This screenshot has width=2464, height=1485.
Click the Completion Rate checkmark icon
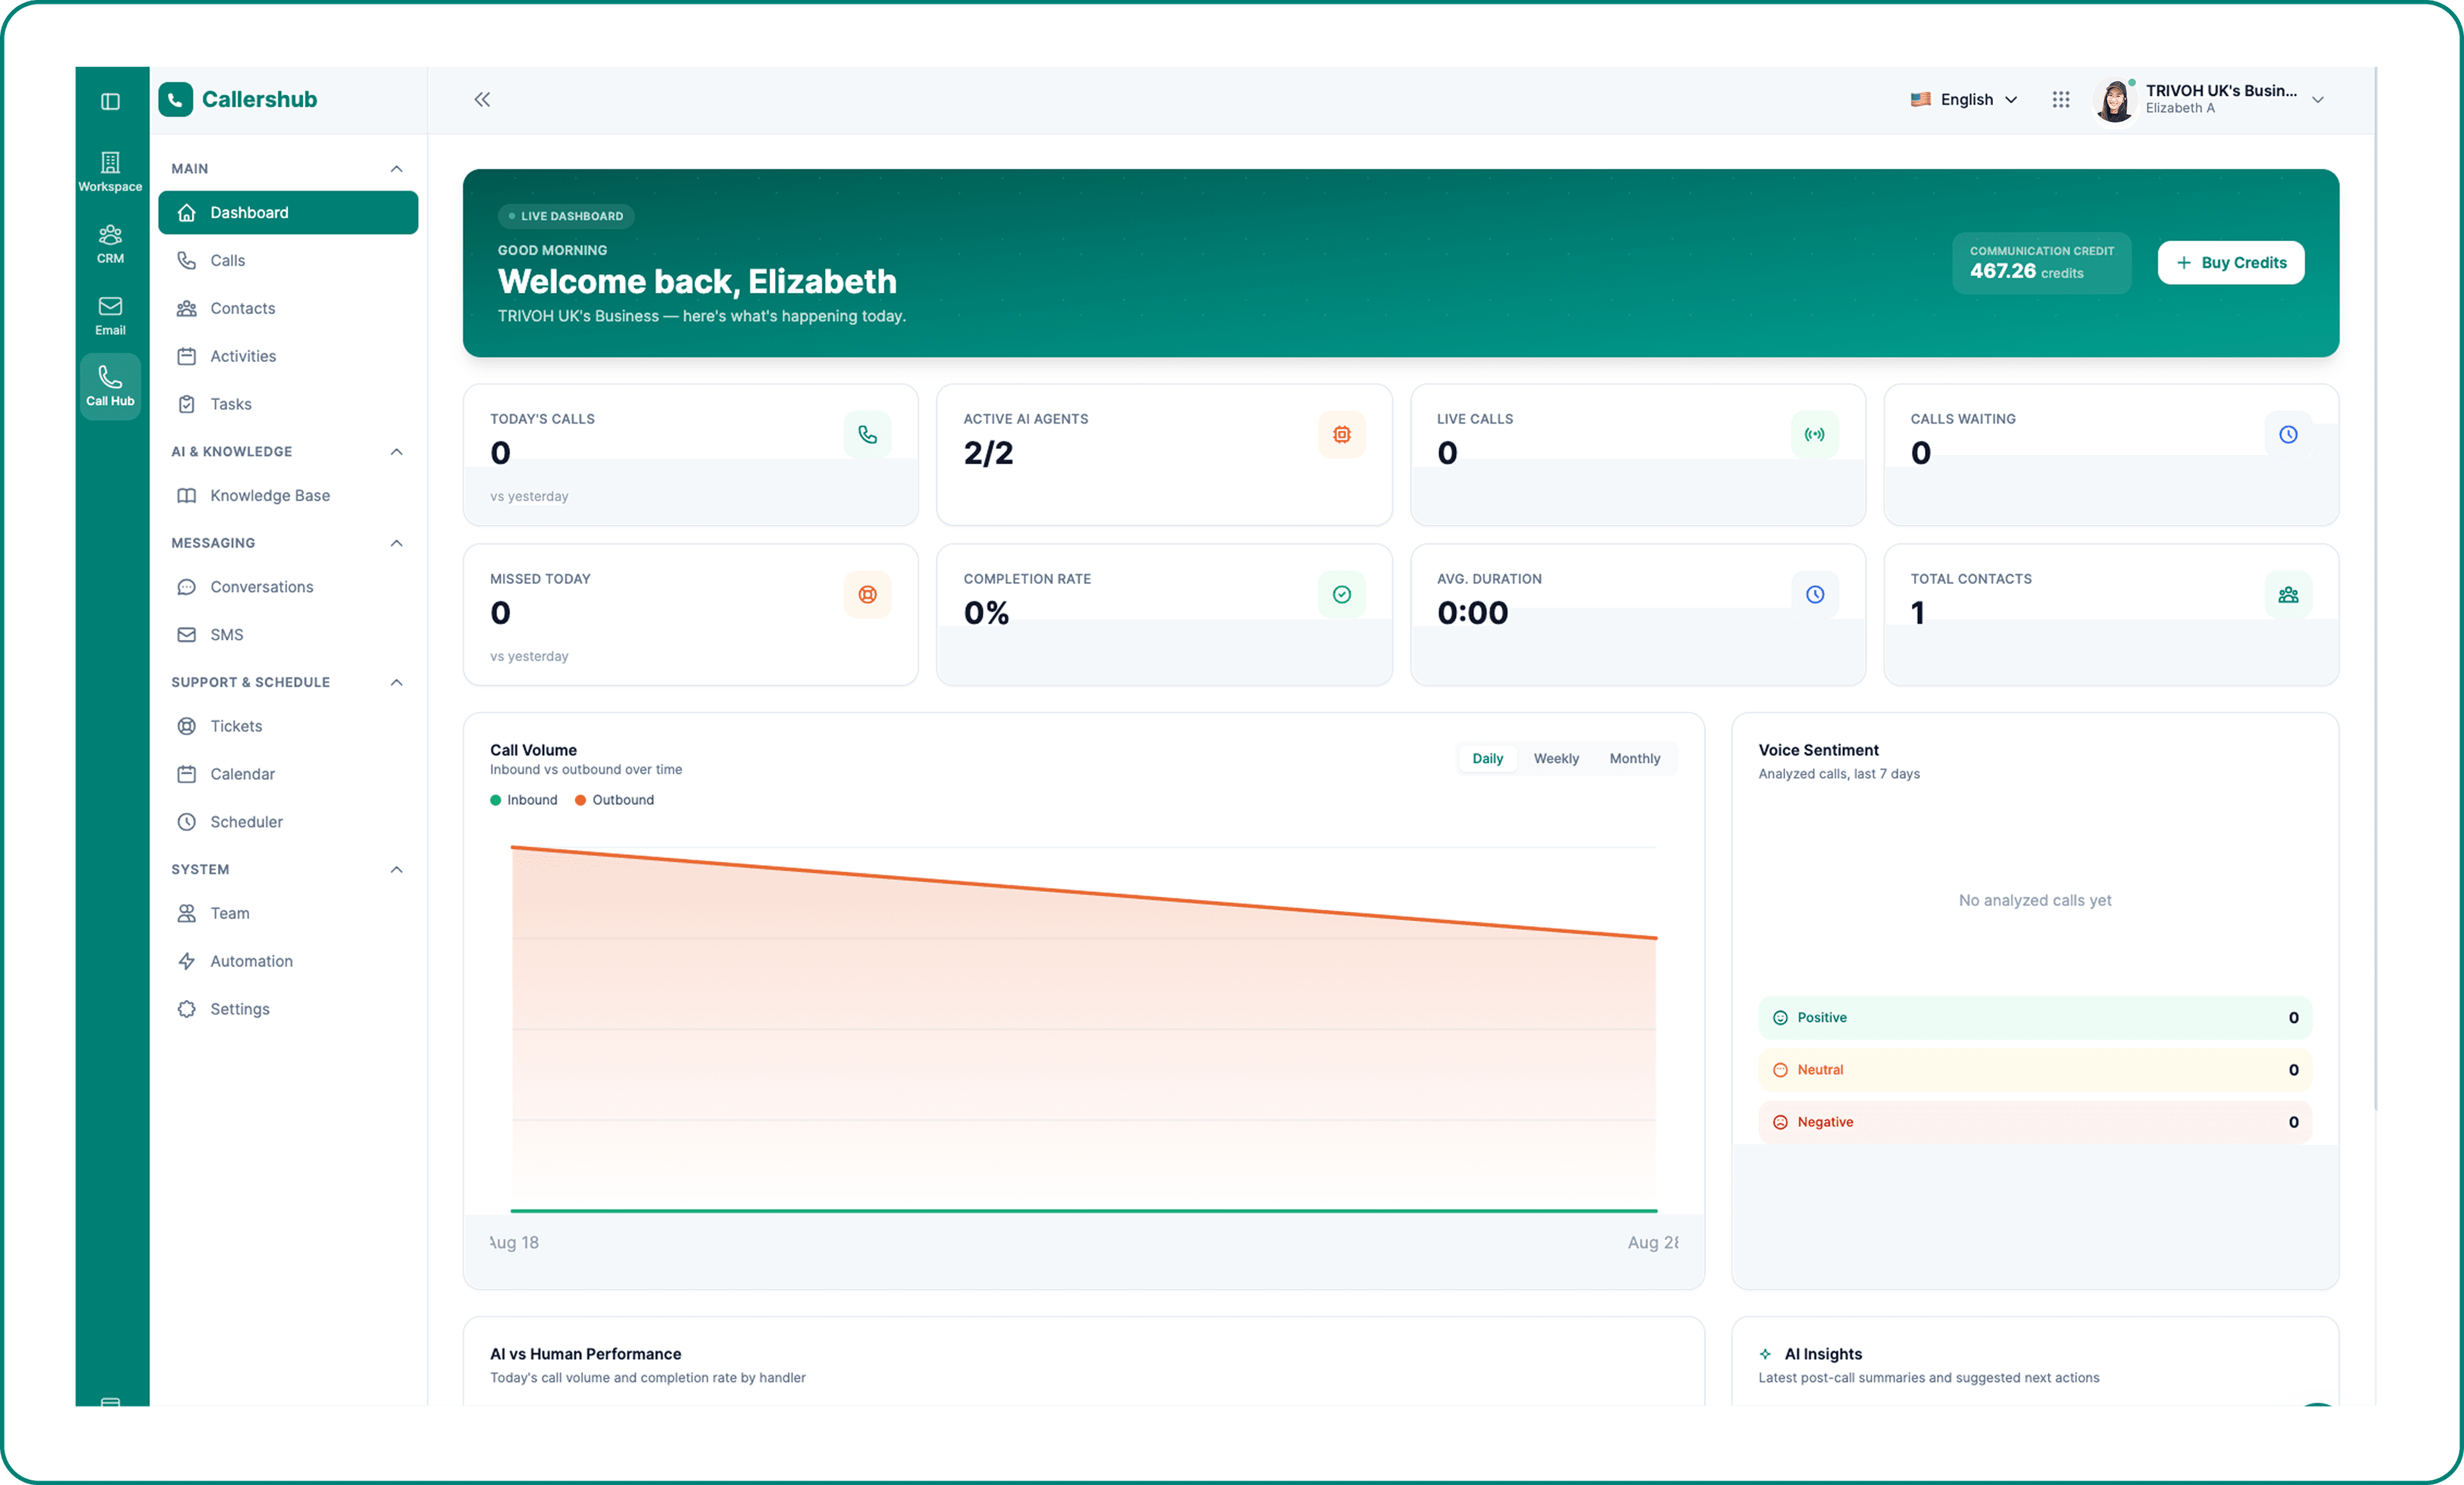pyautogui.click(x=1341, y=594)
